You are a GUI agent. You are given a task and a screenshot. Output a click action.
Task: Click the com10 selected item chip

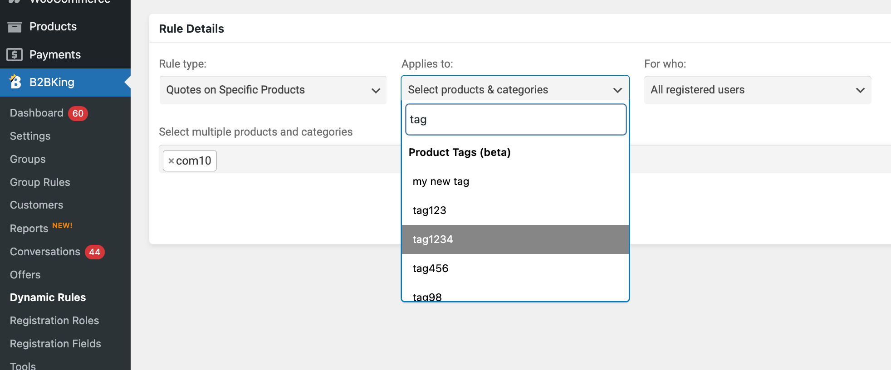(x=190, y=161)
